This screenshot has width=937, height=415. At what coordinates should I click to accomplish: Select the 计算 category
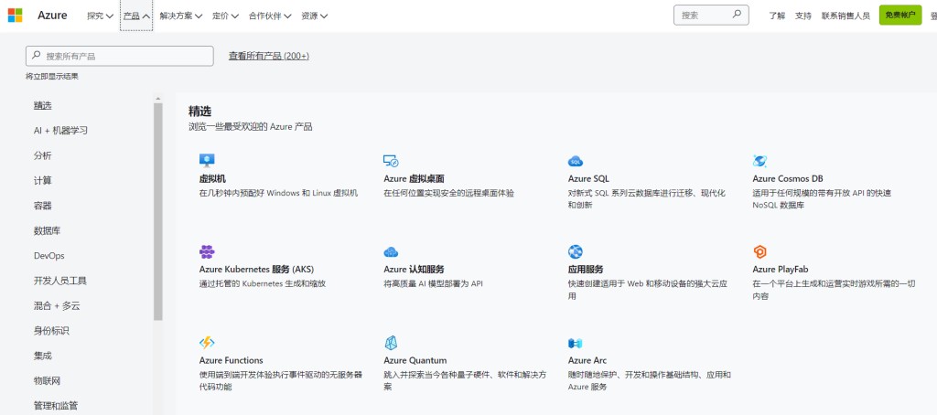[43, 180]
